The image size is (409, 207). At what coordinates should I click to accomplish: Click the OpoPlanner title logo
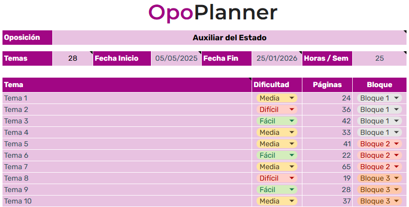pyautogui.click(x=213, y=13)
